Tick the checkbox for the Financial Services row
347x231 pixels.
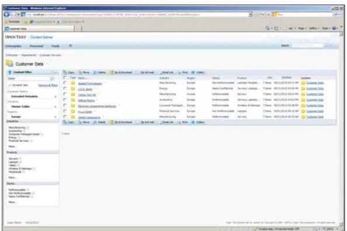pyautogui.click(x=65, y=111)
